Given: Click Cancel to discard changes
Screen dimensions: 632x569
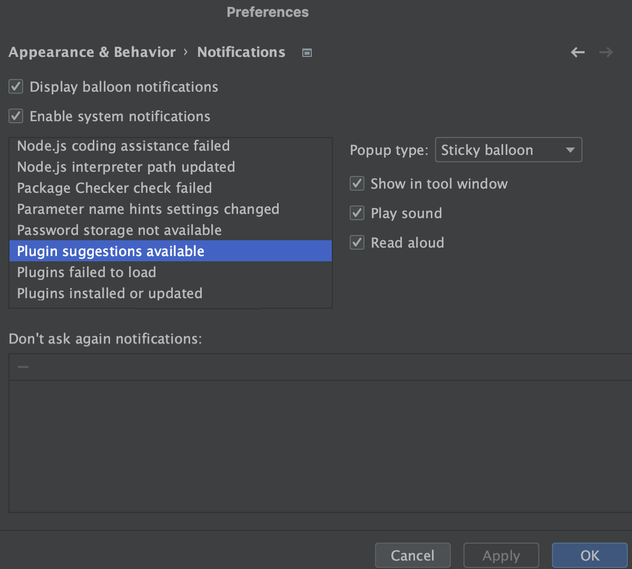Looking at the screenshot, I should pos(412,555).
